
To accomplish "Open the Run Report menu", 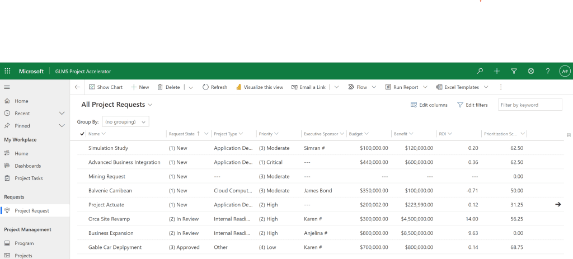I will [x=406, y=87].
